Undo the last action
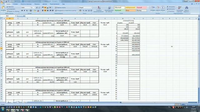 click(8, 1)
